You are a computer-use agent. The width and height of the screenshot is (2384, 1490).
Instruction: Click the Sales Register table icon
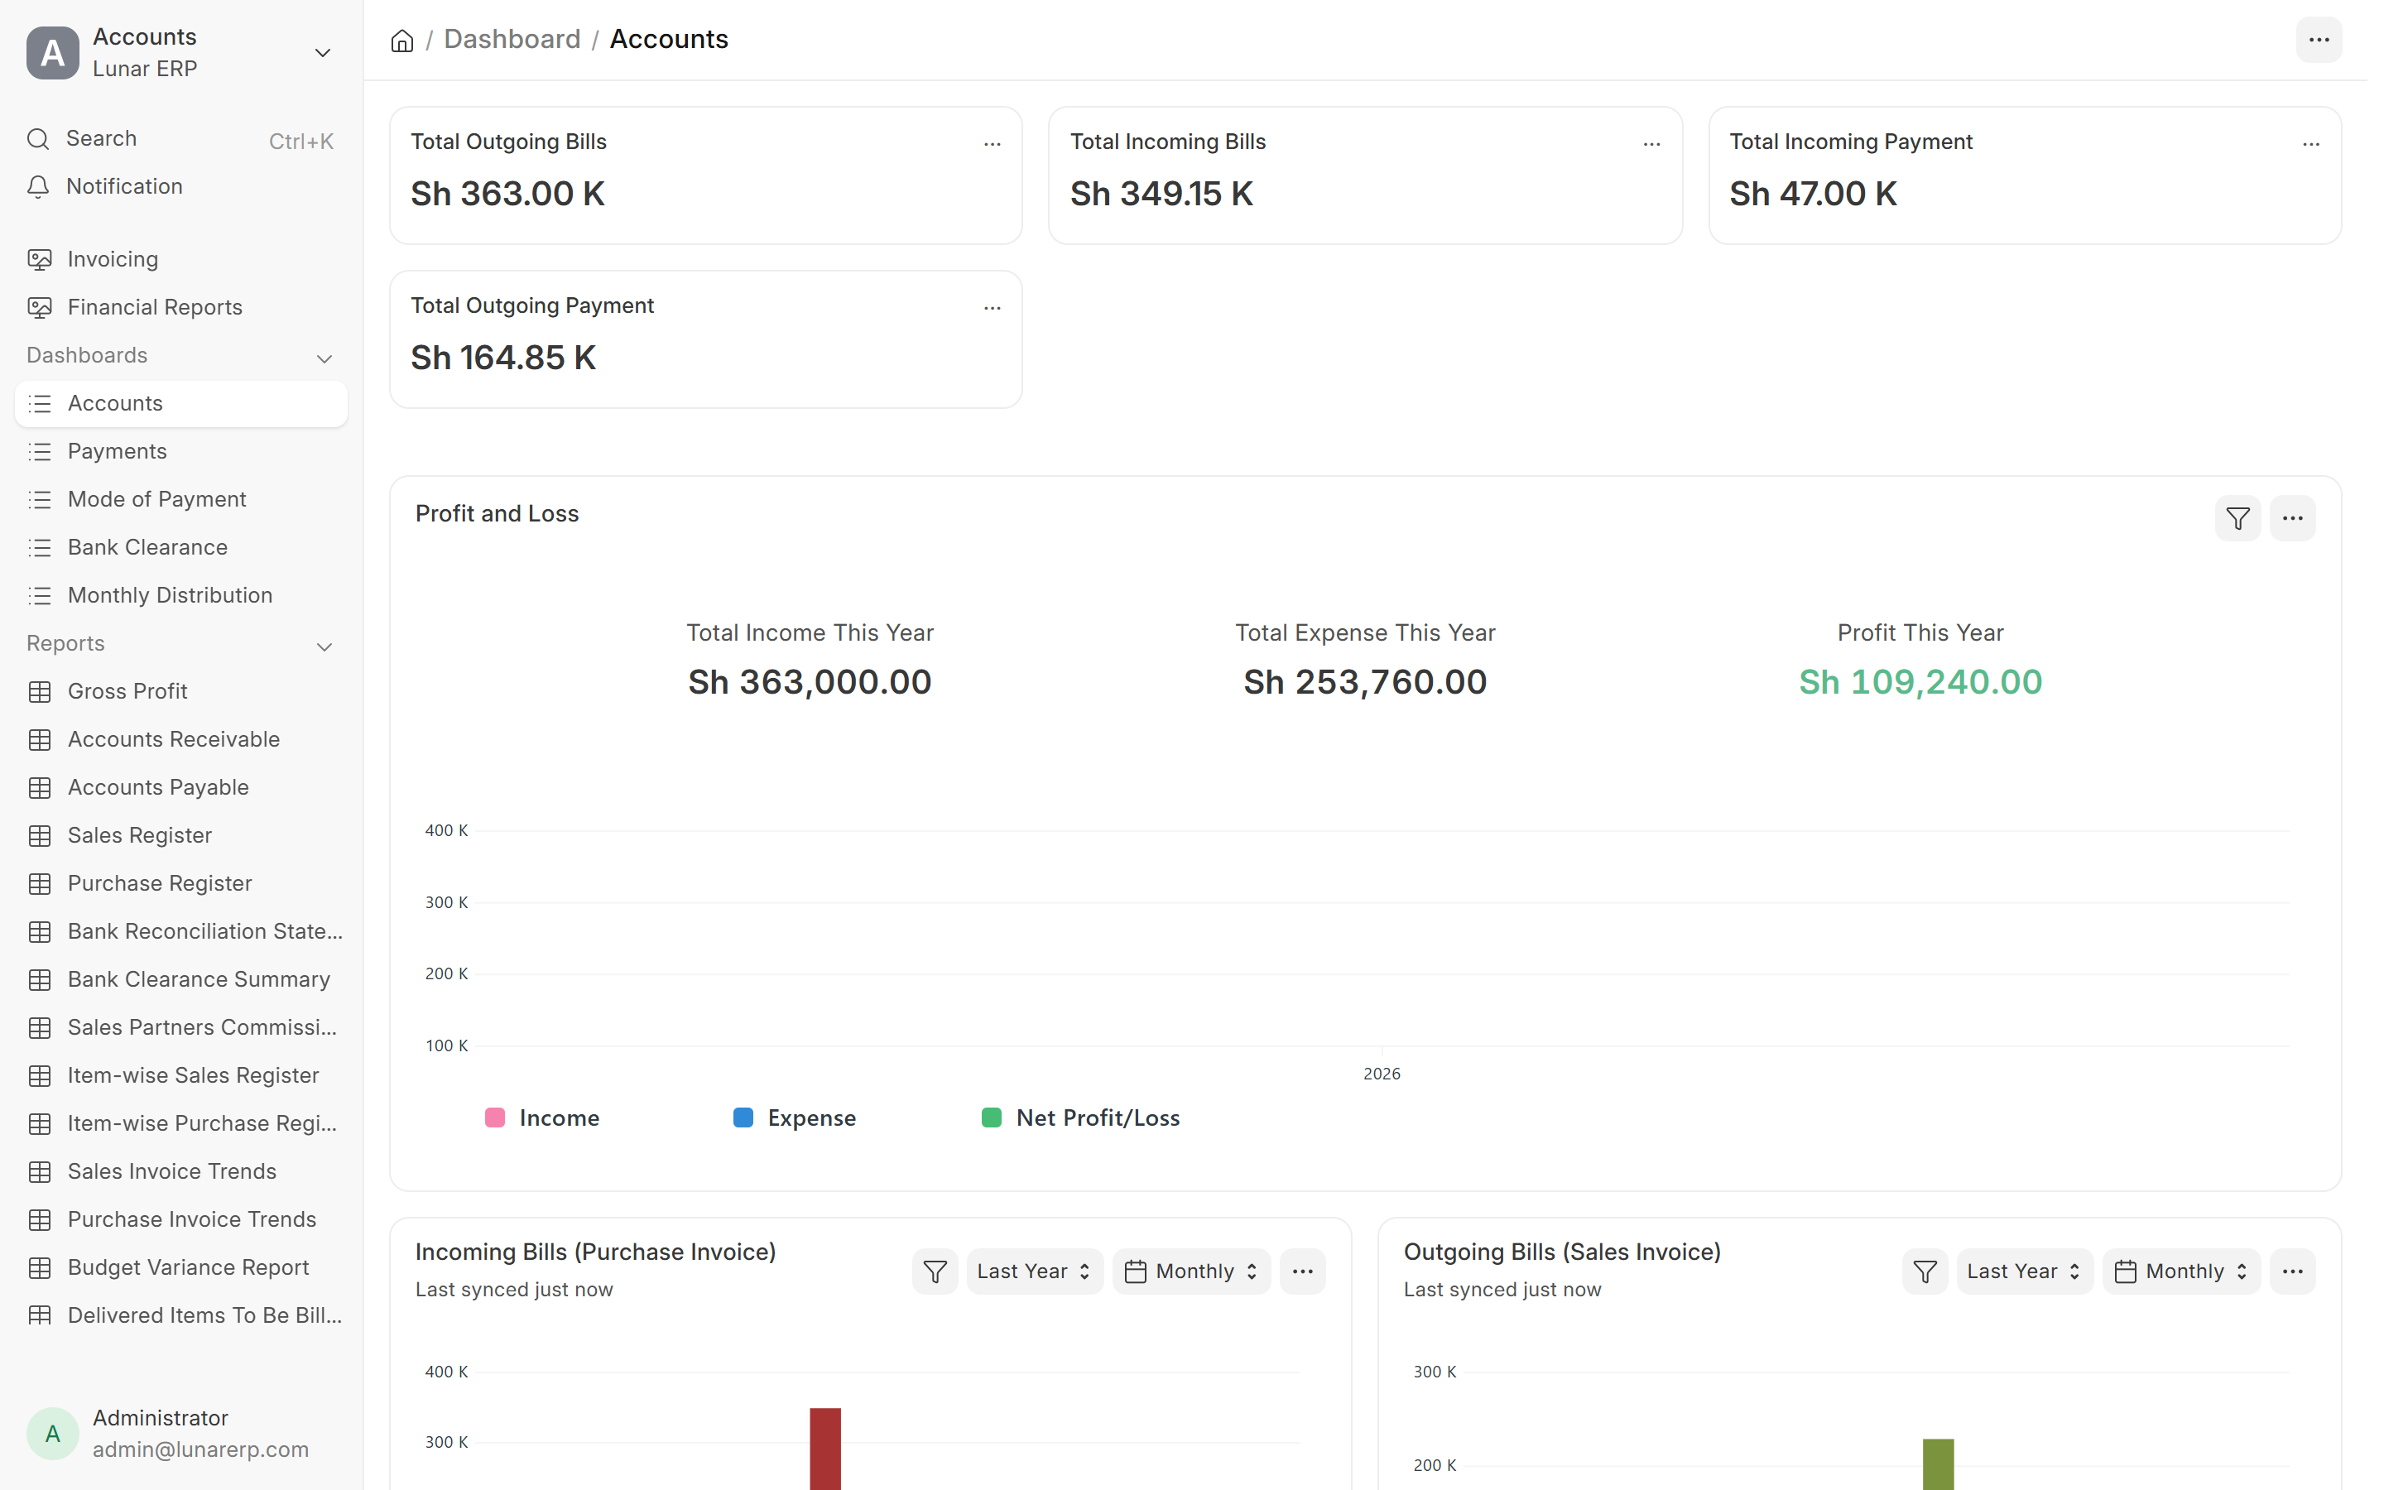pyautogui.click(x=40, y=836)
